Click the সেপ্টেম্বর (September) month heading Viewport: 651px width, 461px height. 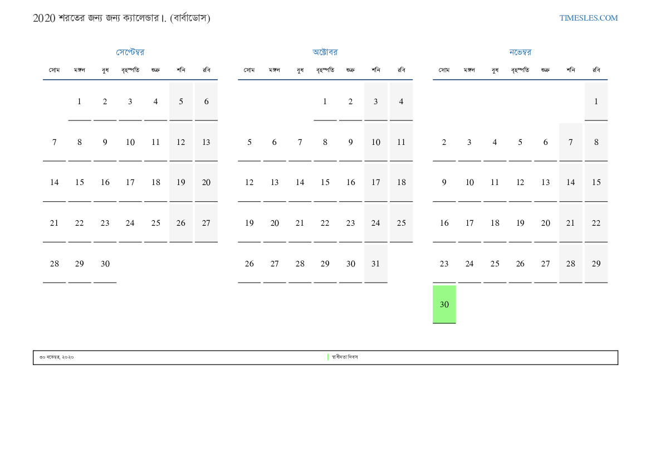[130, 52]
